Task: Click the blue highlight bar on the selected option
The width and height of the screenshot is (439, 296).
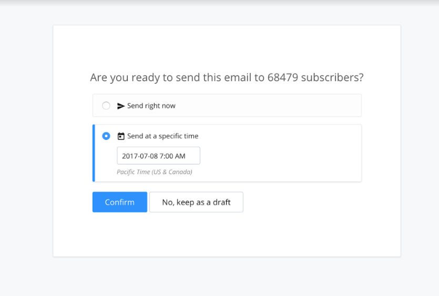Action: coord(94,153)
